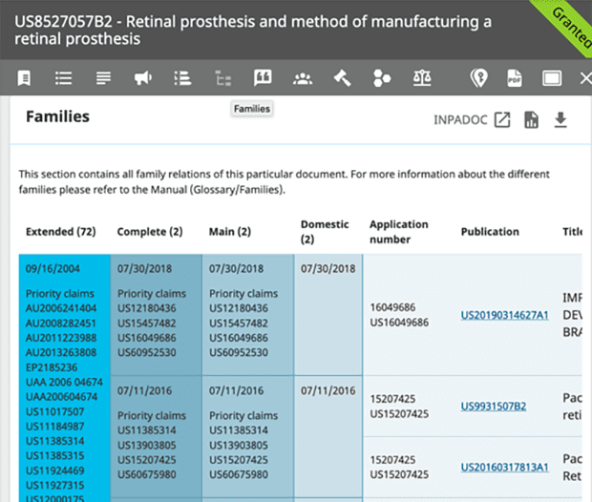Open INPADOC external link
The width and height of the screenshot is (592, 502).
(x=502, y=119)
